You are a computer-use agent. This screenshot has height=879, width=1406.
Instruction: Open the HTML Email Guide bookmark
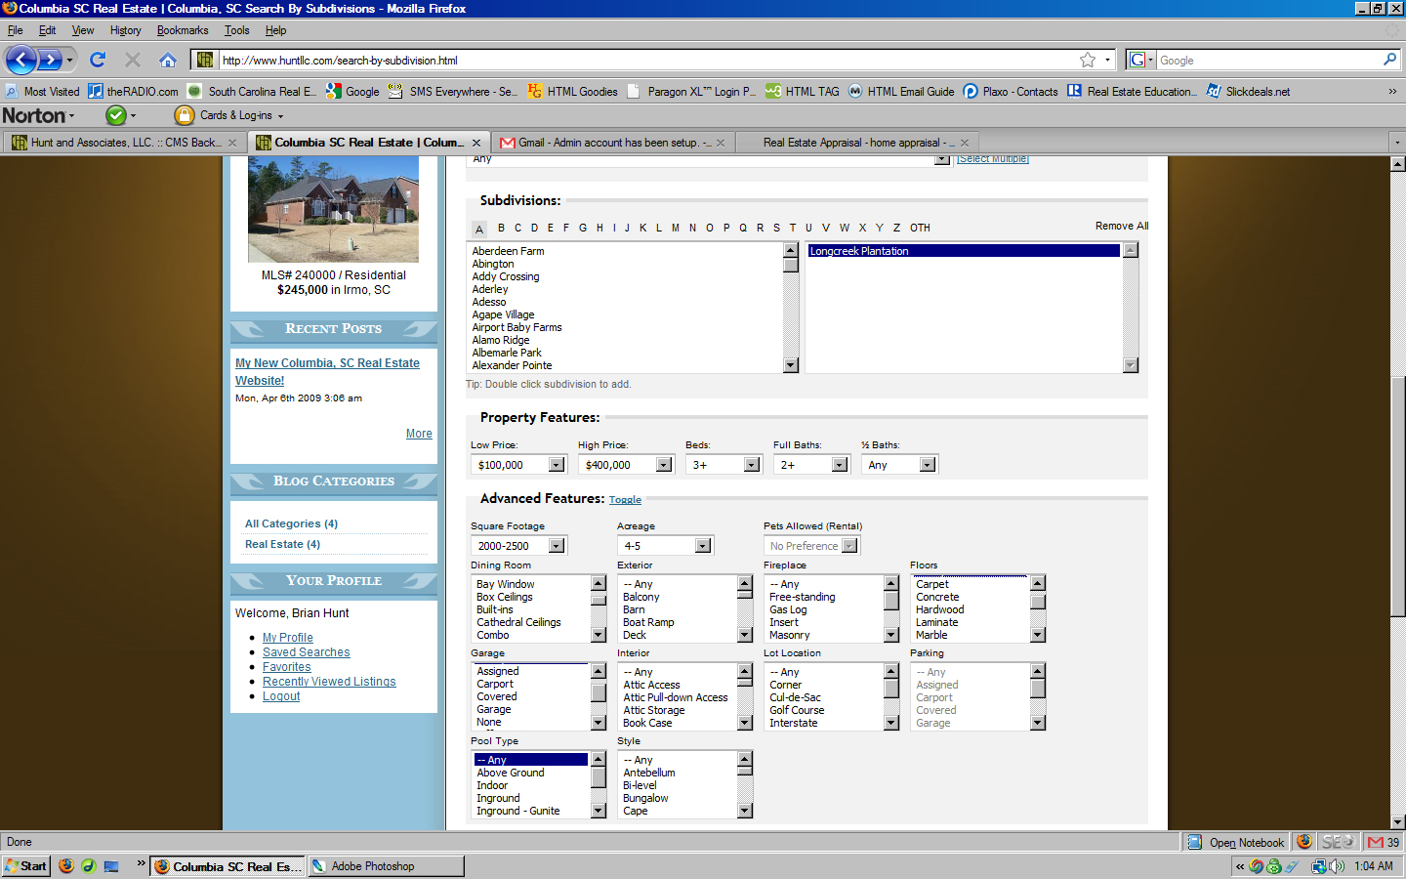(901, 91)
